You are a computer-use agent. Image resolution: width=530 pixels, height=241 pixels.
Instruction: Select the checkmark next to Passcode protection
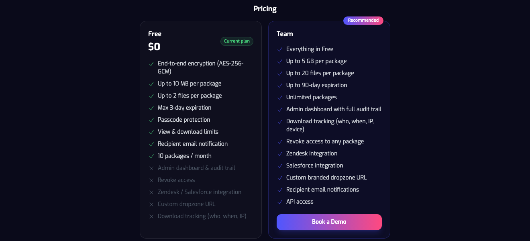click(152, 120)
